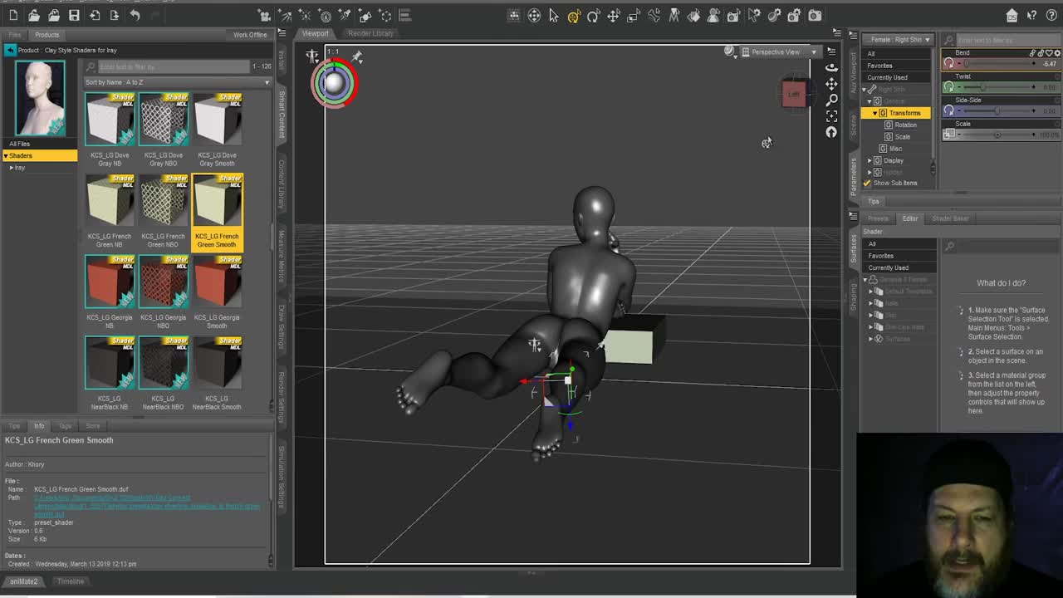Open the Info tab in content details

point(39,426)
